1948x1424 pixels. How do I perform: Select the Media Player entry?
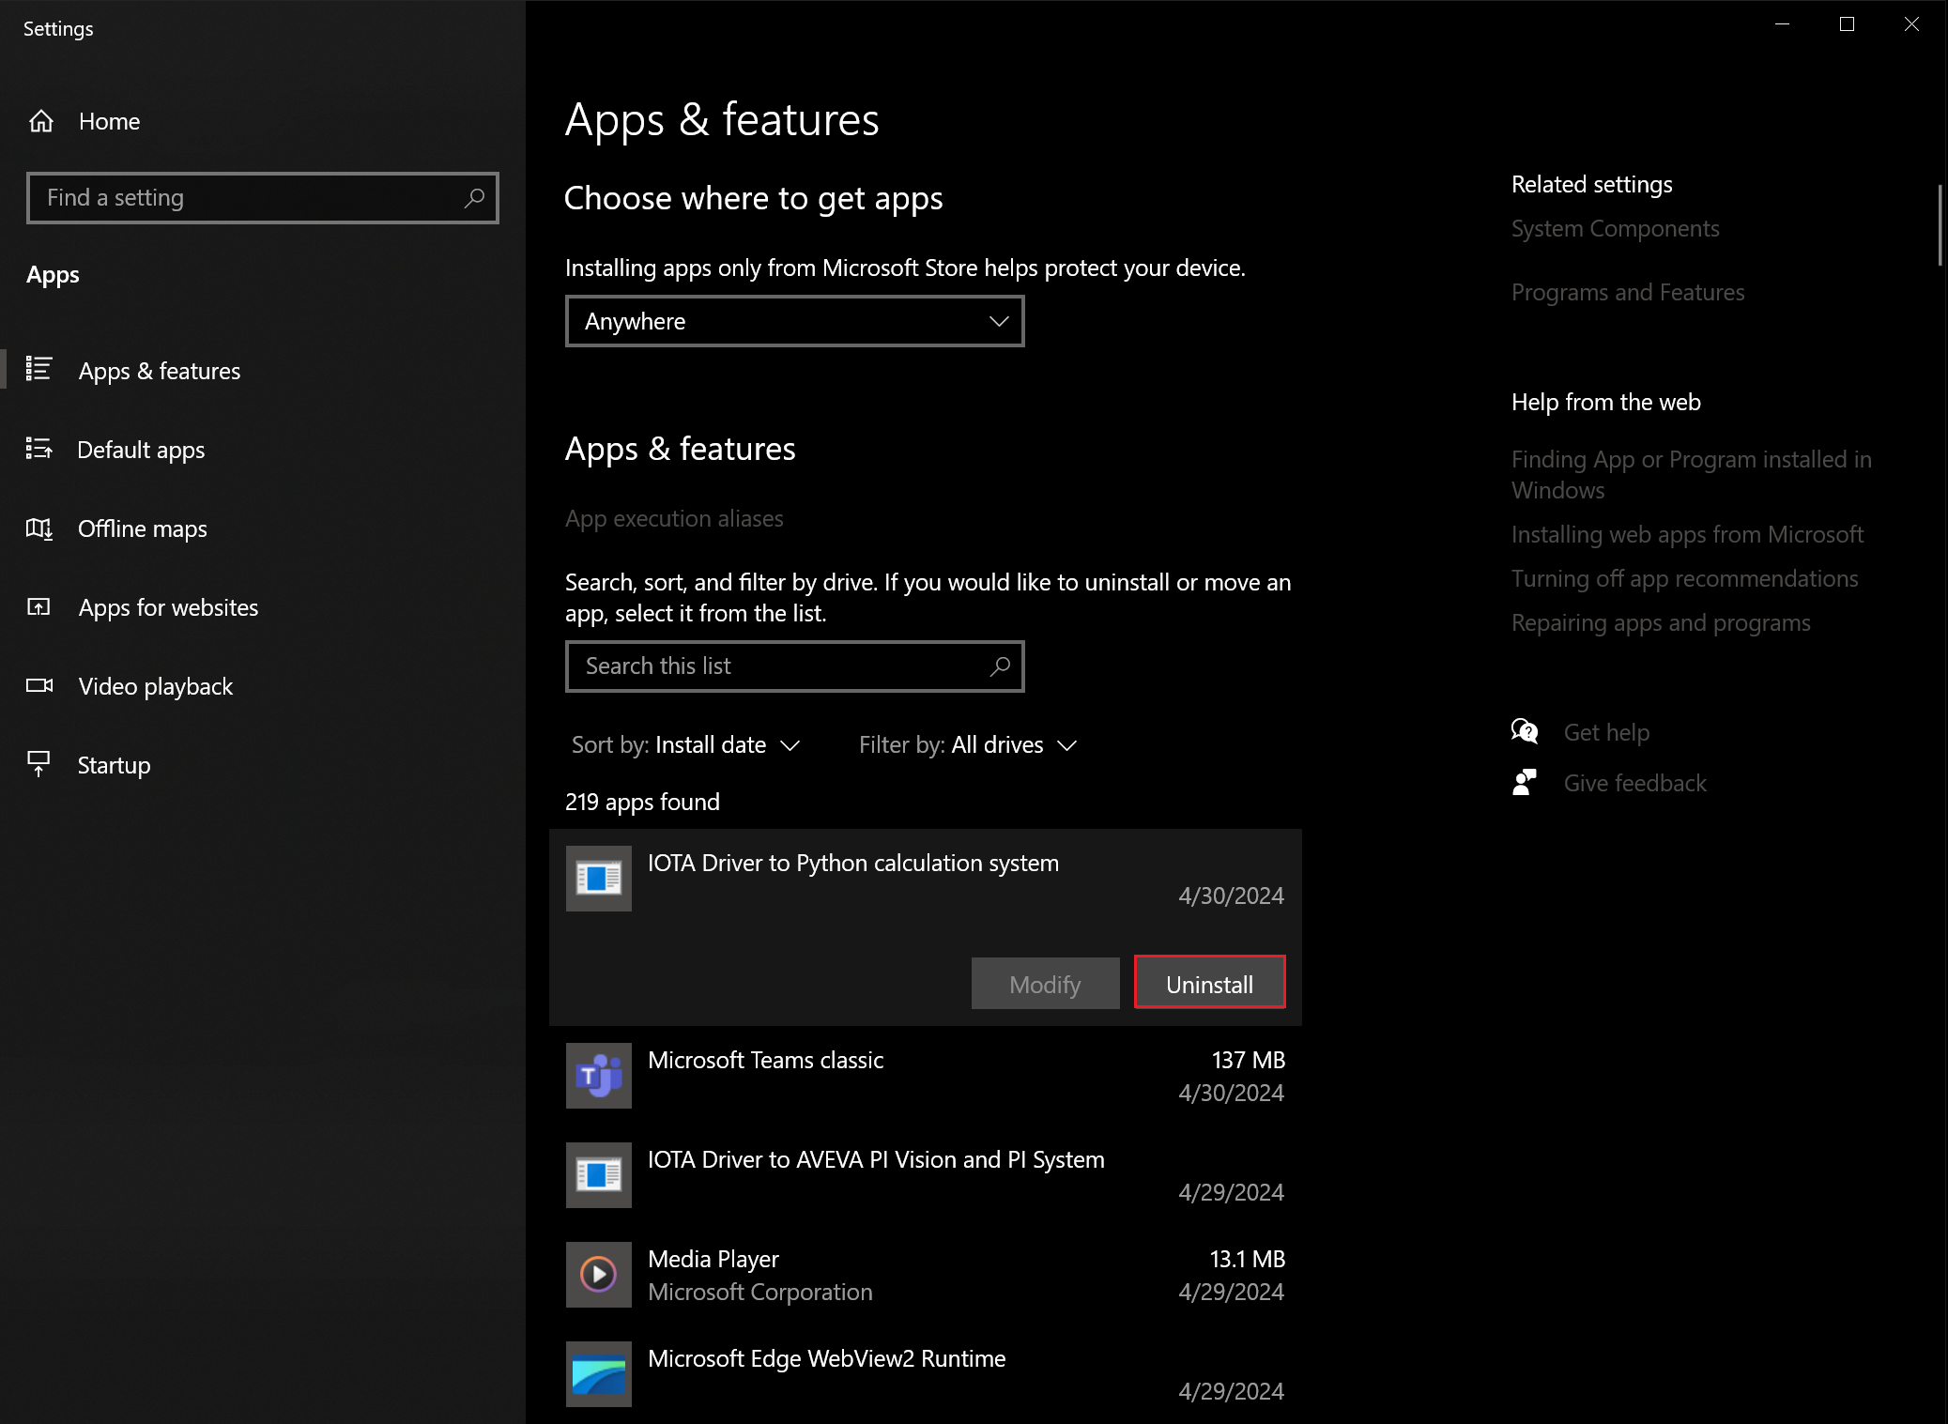pyautogui.click(x=925, y=1275)
